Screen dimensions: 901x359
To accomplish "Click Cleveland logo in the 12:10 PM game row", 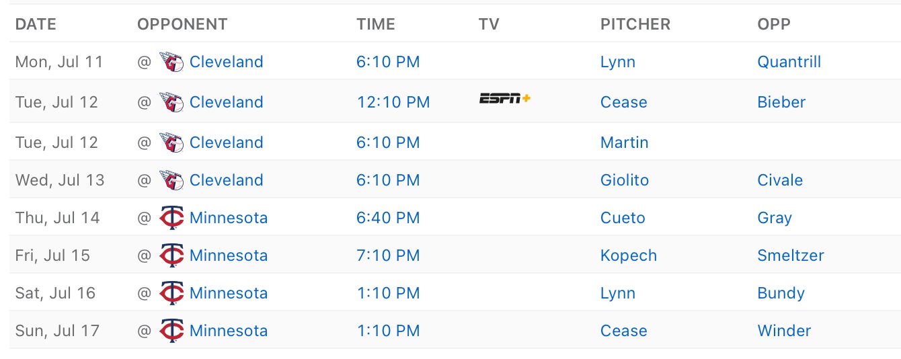I will tap(171, 102).
